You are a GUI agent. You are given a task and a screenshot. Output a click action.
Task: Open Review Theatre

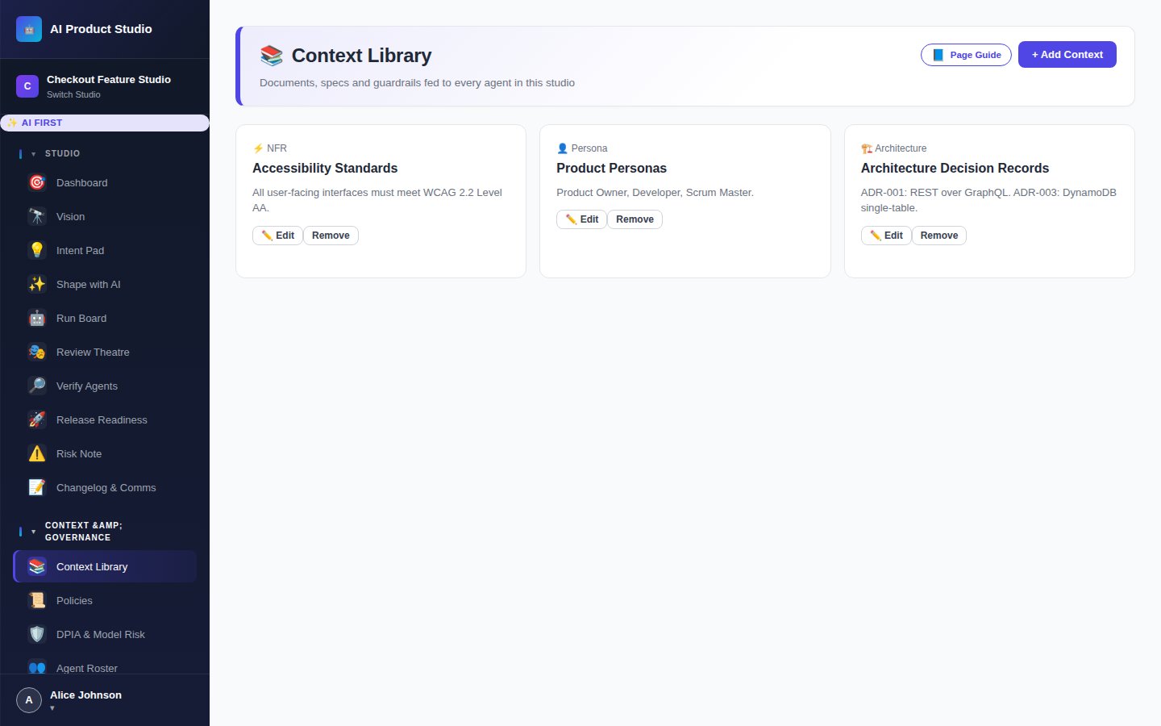(105, 352)
